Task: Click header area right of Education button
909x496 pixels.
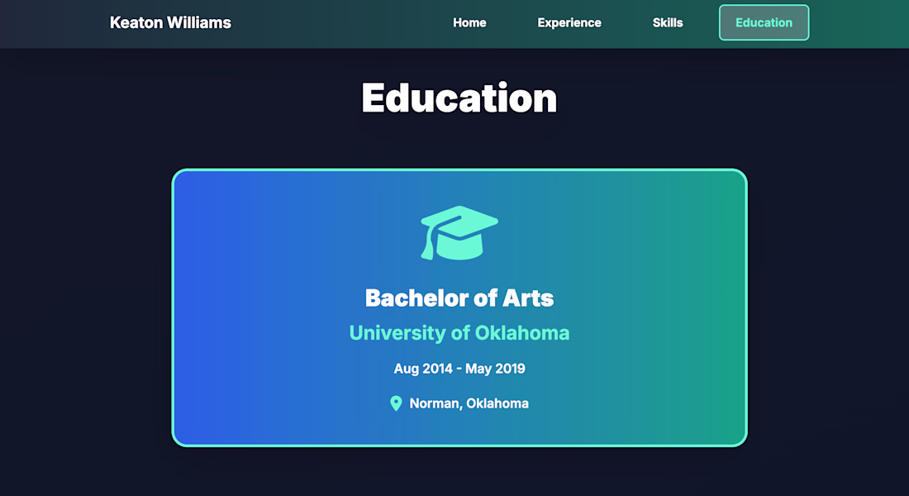Action: pos(859,22)
